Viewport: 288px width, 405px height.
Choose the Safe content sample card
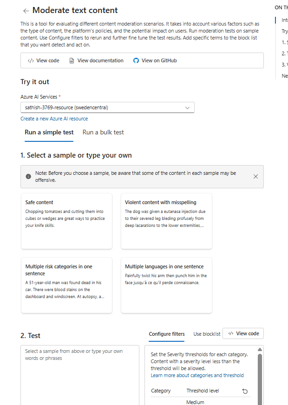click(66, 221)
